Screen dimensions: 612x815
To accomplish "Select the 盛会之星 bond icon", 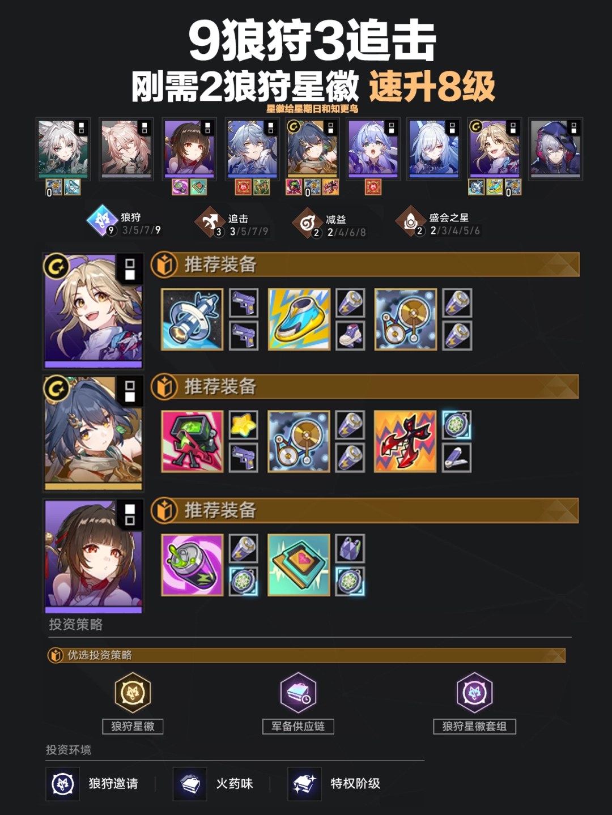I will tap(410, 221).
